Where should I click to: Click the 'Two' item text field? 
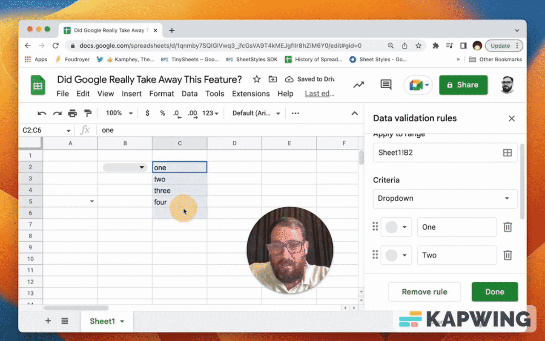pyautogui.click(x=457, y=255)
